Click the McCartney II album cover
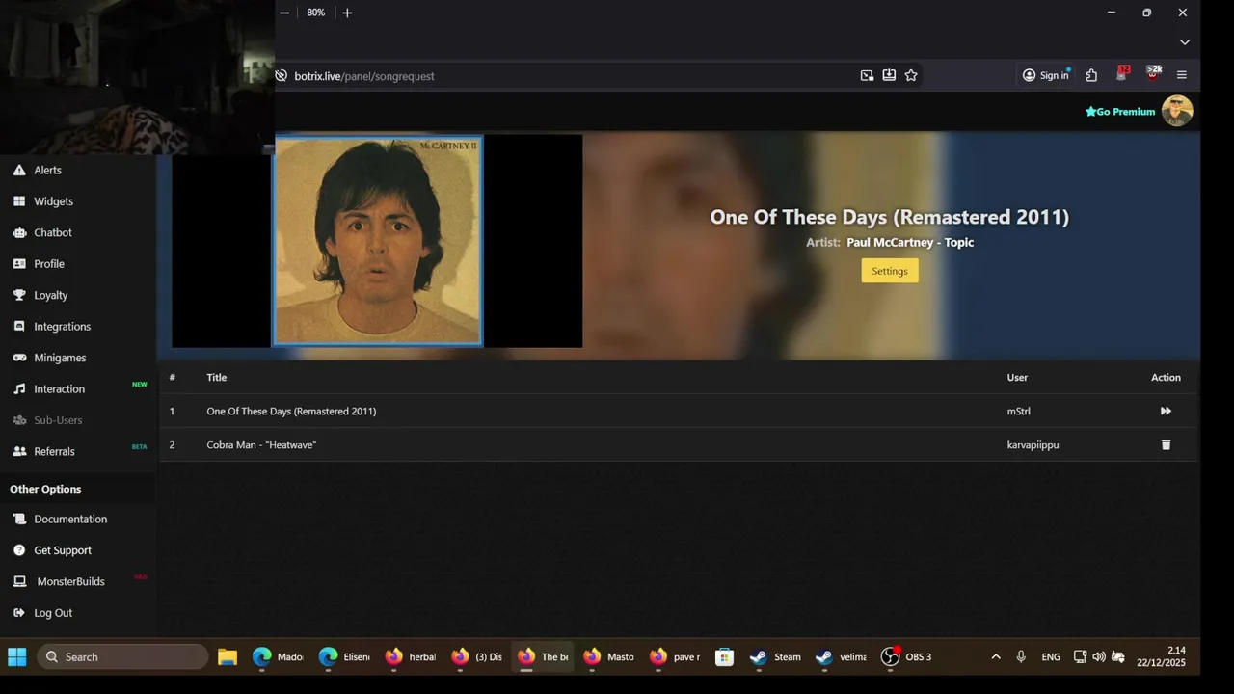This screenshot has height=694, width=1234. tap(377, 241)
